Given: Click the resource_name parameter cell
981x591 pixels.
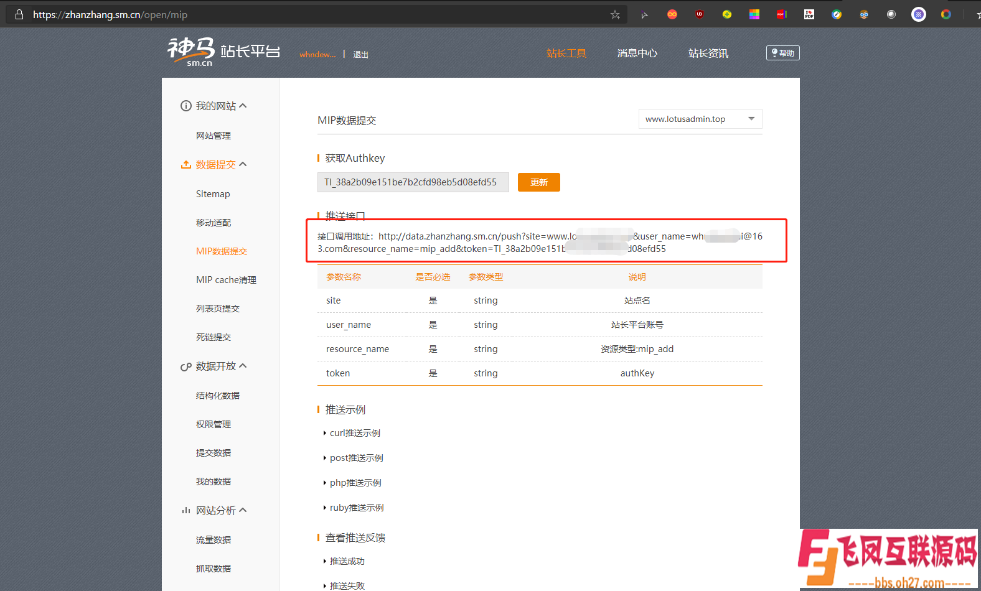Looking at the screenshot, I should pos(357,349).
